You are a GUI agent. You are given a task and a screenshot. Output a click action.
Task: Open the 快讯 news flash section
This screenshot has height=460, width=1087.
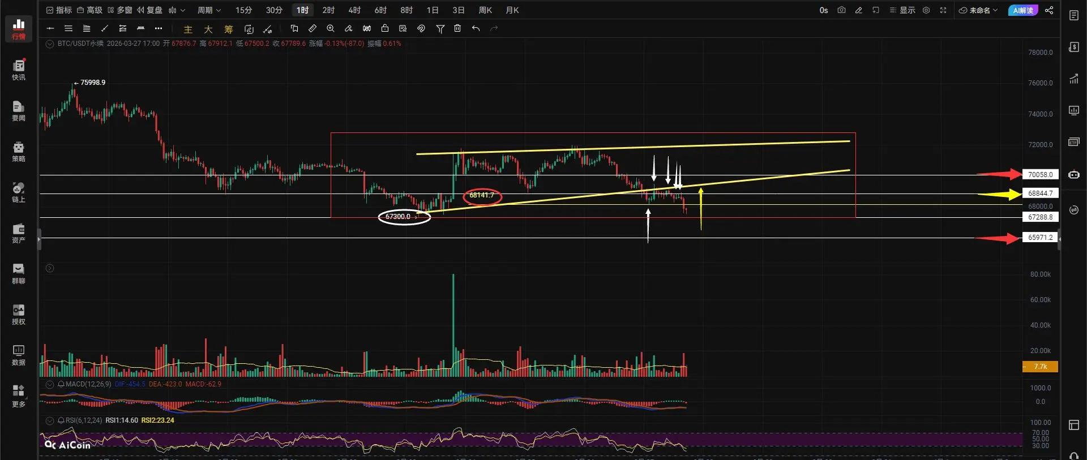pos(19,70)
